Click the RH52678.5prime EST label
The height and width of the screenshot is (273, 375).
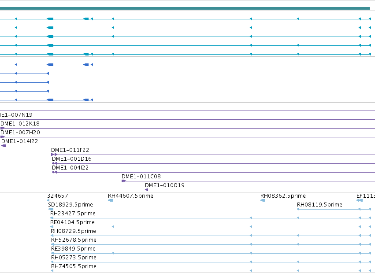pyautogui.click(x=74, y=240)
